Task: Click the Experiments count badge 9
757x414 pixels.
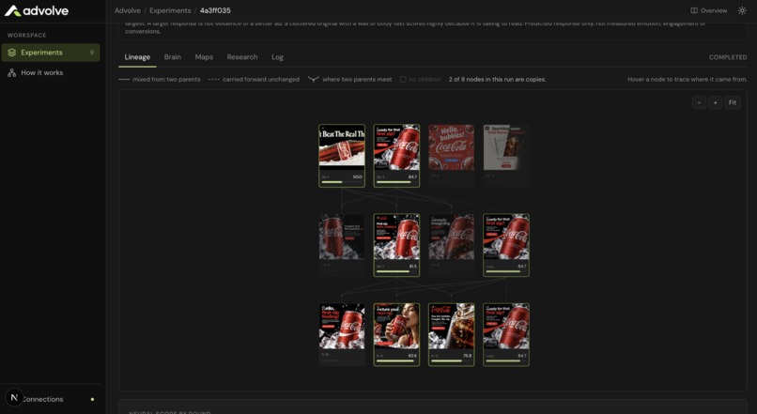Action: 92,53
